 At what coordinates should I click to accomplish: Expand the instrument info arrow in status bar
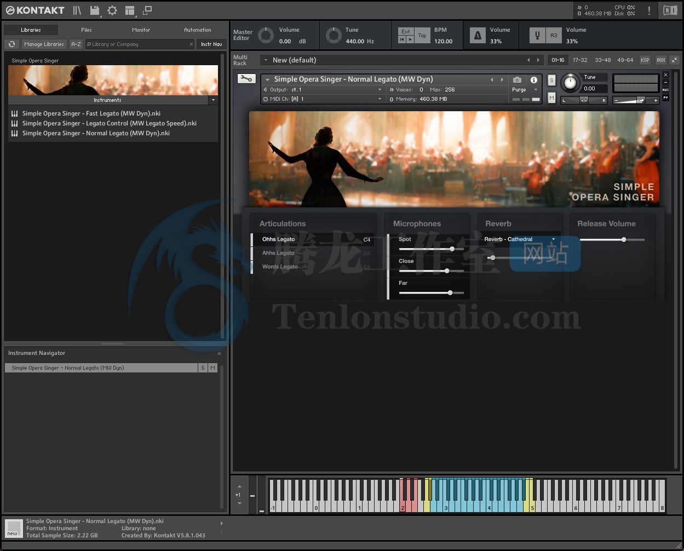[221, 524]
